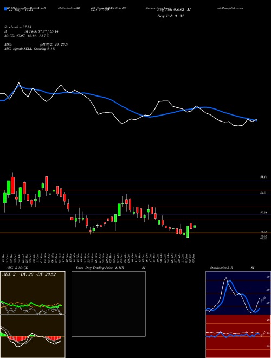Open the ADX indicator chart thumbnail
The image size is (271, 358).
[33, 293]
